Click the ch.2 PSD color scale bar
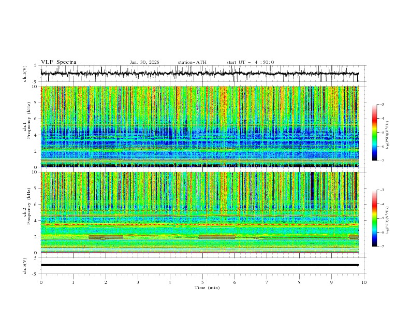Screen dimensions: 410x317 point(374,218)
